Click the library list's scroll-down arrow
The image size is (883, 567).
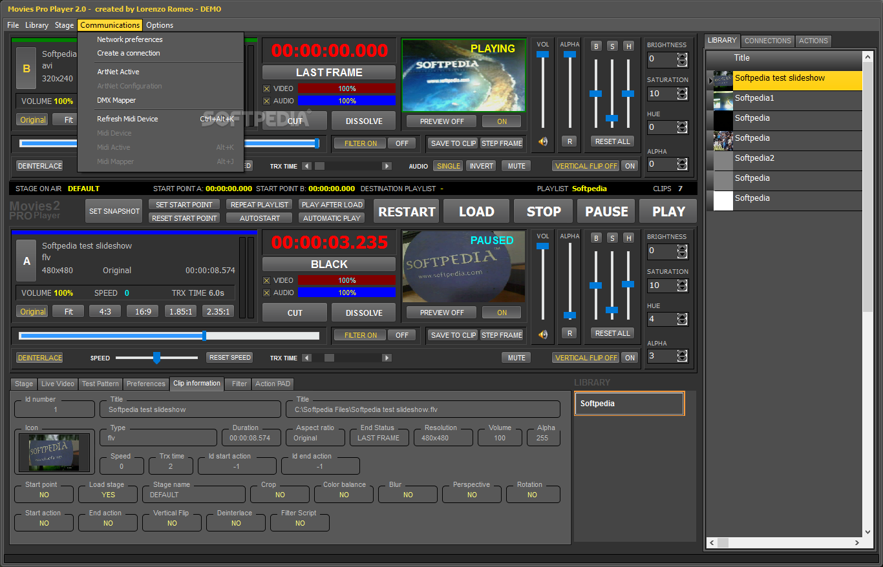[867, 531]
